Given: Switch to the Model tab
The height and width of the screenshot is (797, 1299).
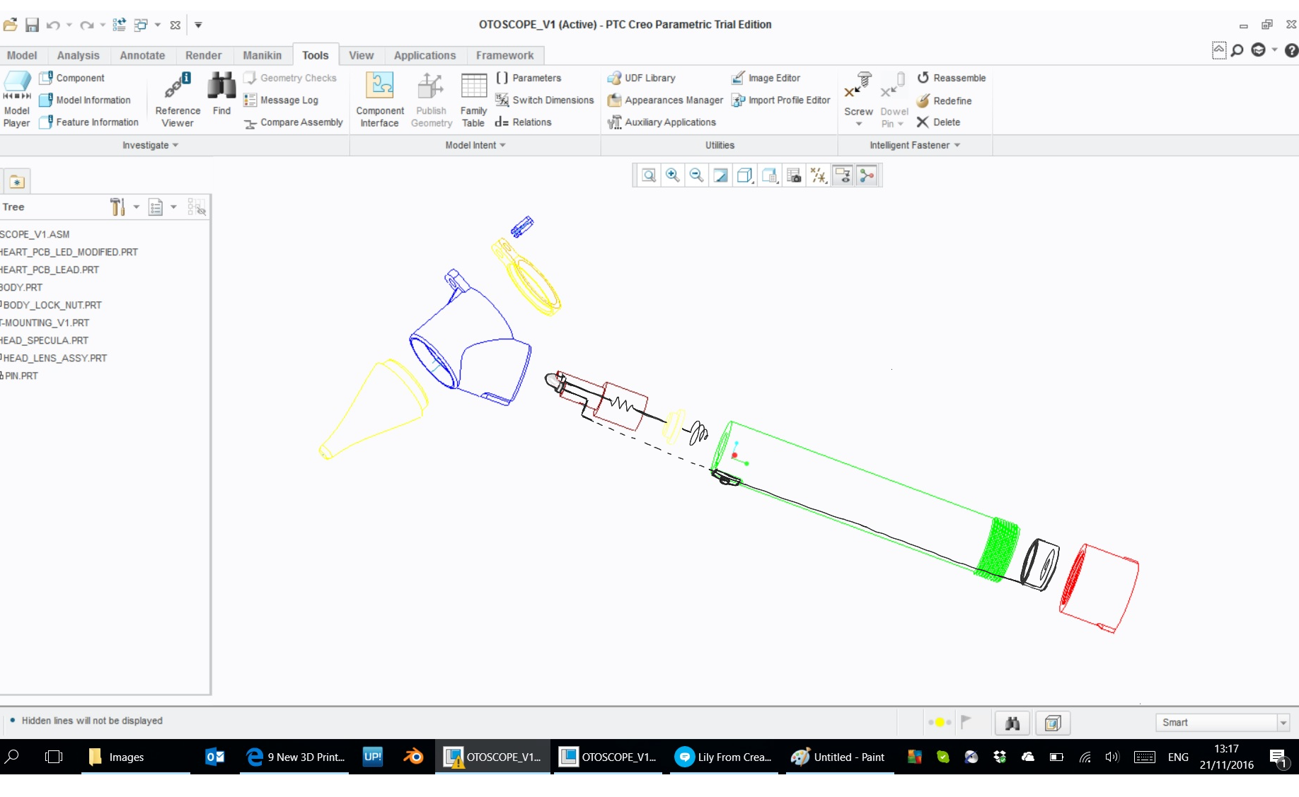Looking at the screenshot, I should [22, 55].
